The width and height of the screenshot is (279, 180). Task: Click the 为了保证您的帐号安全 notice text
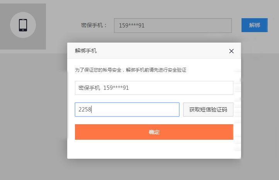coord(131,70)
